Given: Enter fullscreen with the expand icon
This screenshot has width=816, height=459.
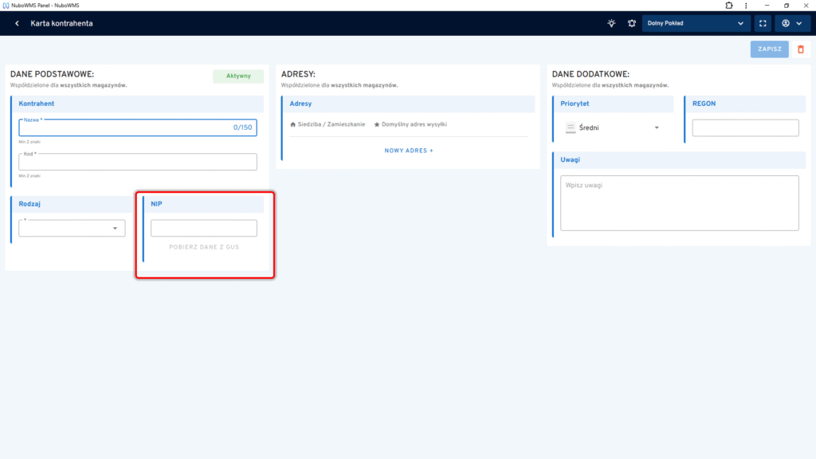Looking at the screenshot, I should coord(762,23).
